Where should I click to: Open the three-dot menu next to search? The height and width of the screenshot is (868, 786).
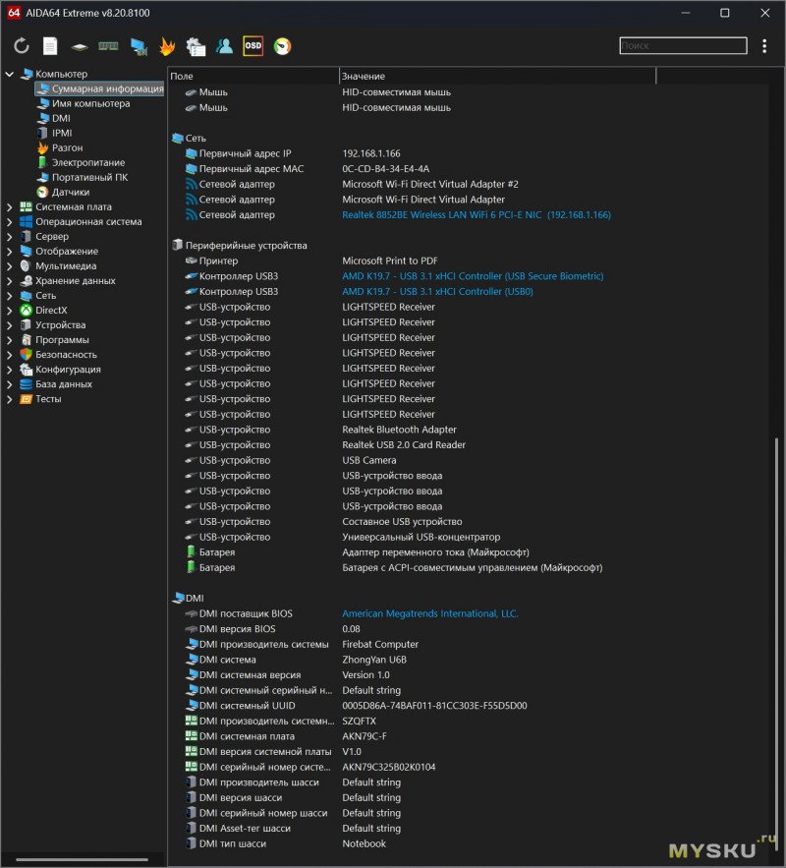coord(764,46)
